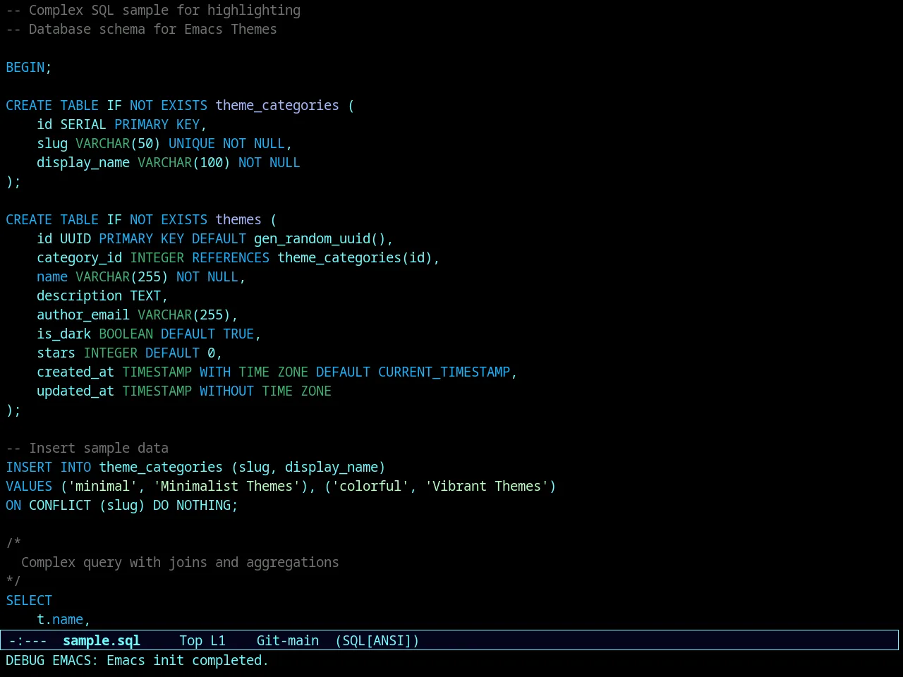The width and height of the screenshot is (903, 677).
Task: Click CURRENT_TIMESTAMP on created_at line
Action: coord(444,372)
